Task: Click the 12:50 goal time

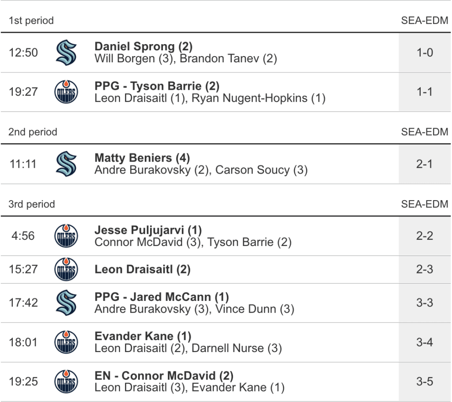Action: (23, 53)
